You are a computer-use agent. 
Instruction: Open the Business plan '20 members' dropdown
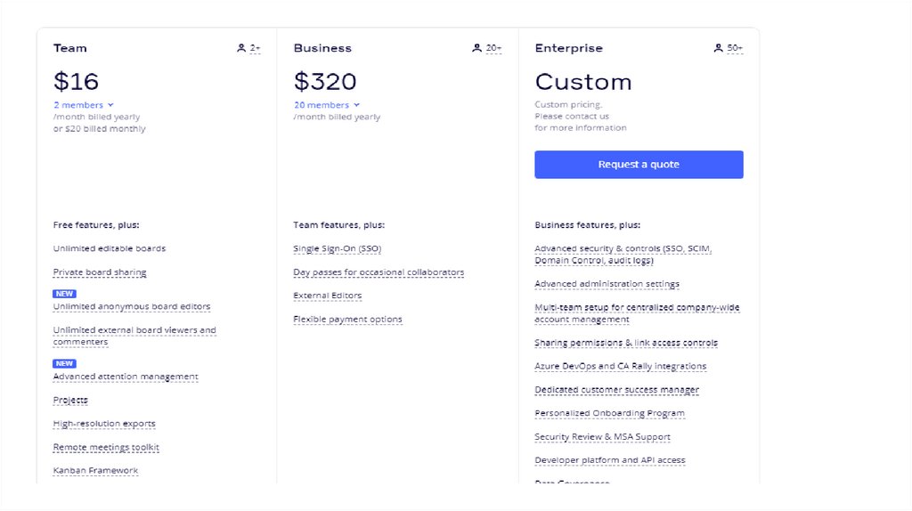tap(326, 105)
